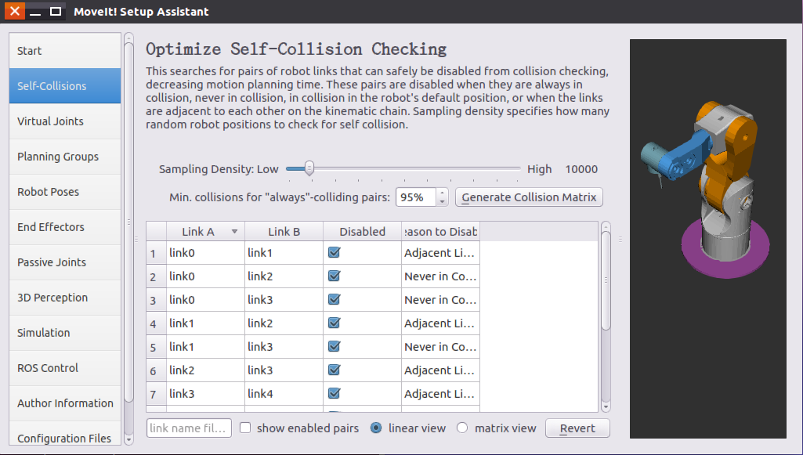Viewport: 803px width, 455px height.
Task: Click the link name filter field
Action: pos(189,428)
